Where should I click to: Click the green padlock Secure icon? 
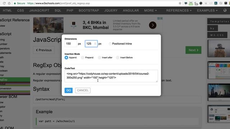[x=15, y=3]
